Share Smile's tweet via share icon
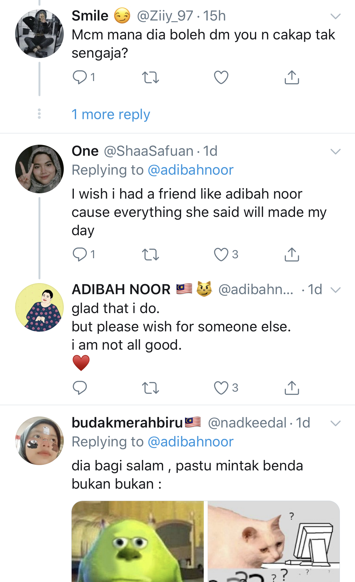This screenshot has height=582, width=355. point(292,77)
